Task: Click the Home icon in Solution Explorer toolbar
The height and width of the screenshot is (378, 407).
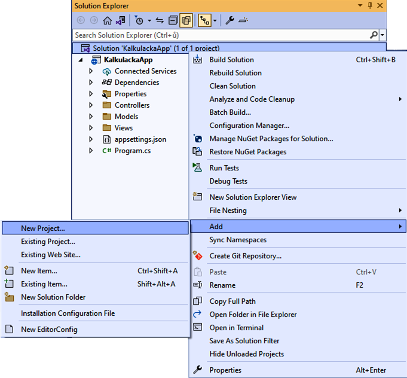Action: click(x=107, y=20)
